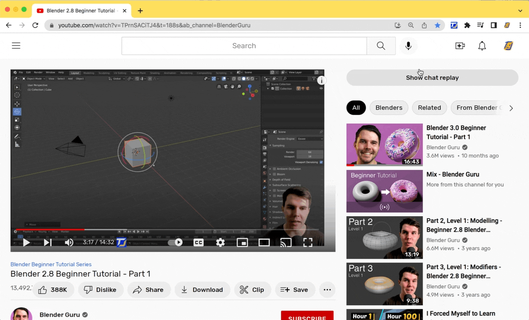This screenshot has width=529, height=320.
Task: Open the info card icon on video
Action: click(322, 80)
